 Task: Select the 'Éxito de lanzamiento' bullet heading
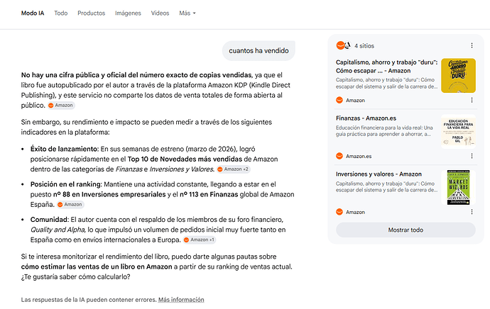pyautogui.click(x=65, y=149)
